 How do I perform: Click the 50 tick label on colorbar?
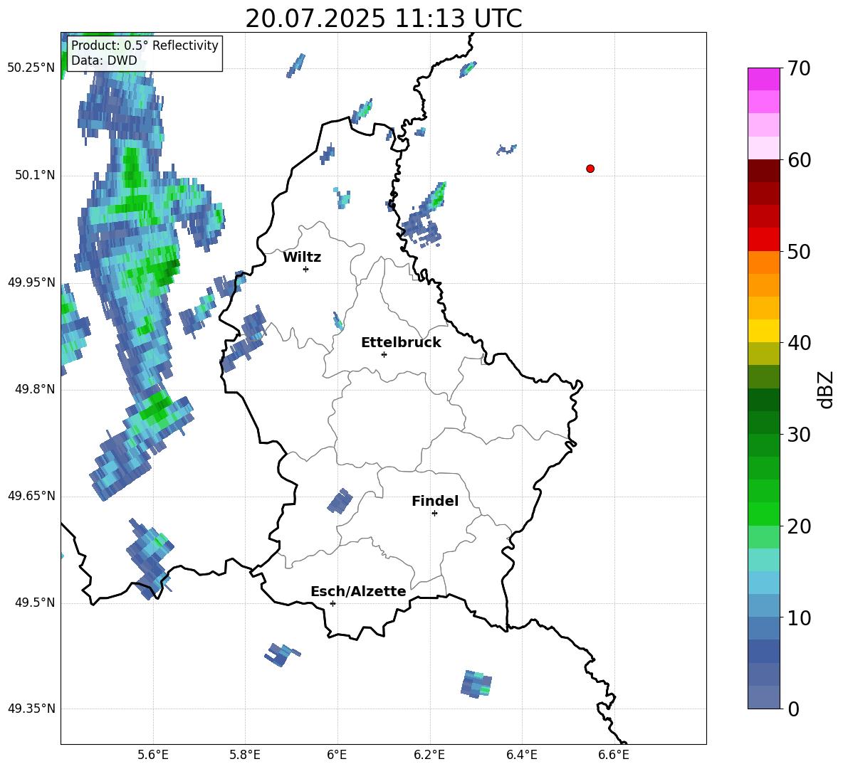799,251
